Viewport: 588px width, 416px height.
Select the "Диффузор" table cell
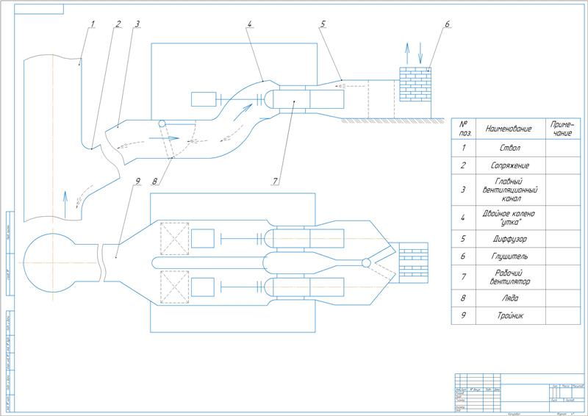pos(510,239)
